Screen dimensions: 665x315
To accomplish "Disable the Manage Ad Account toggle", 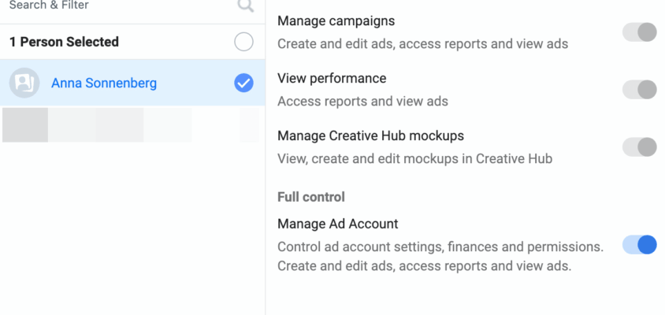I will (639, 245).
